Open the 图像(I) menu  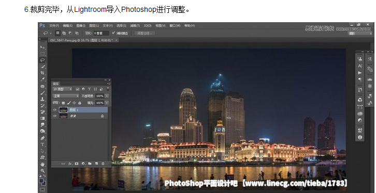[x=81, y=26]
